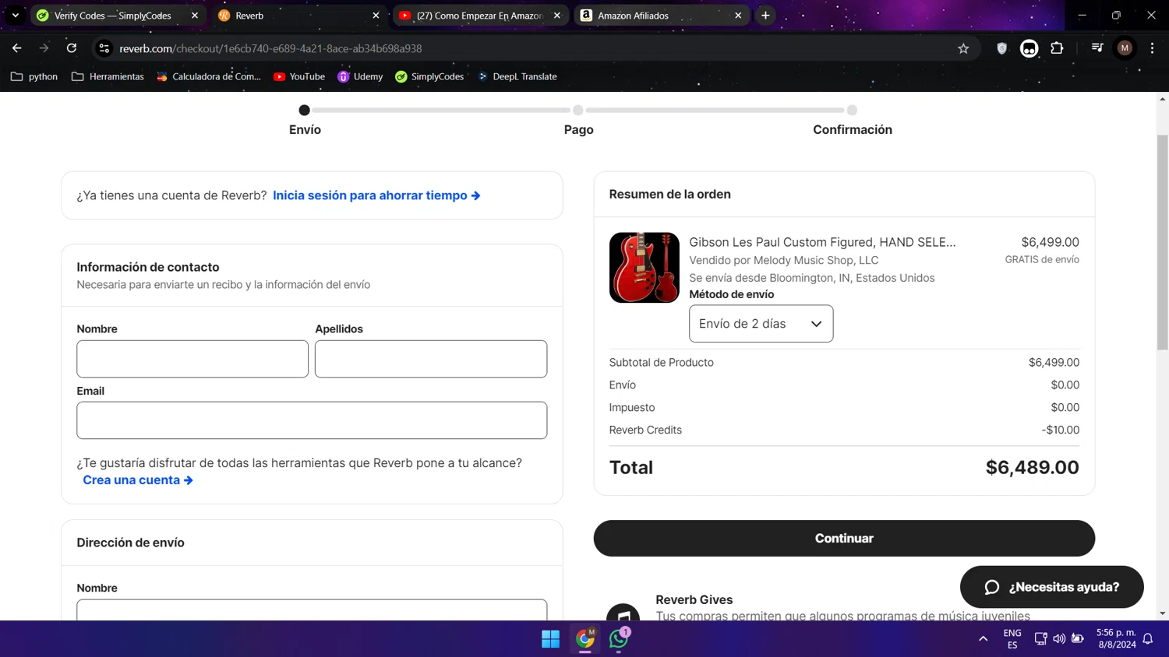Viewport: 1169px width, 657px height.
Task: Click the Confirmación step dot
Action: pyautogui.click(x=852, y=111)
